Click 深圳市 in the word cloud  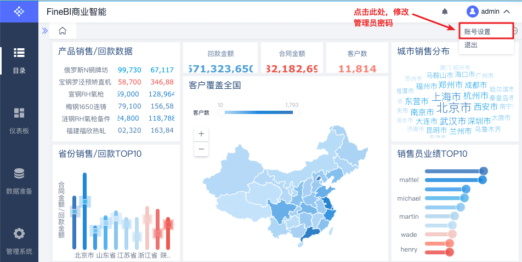tap(479, 121)
